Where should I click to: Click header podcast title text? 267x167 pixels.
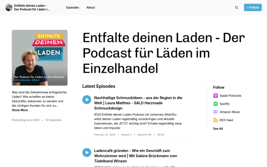(32, 8)
